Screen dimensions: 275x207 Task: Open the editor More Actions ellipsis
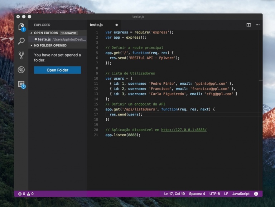click(257, 25)
